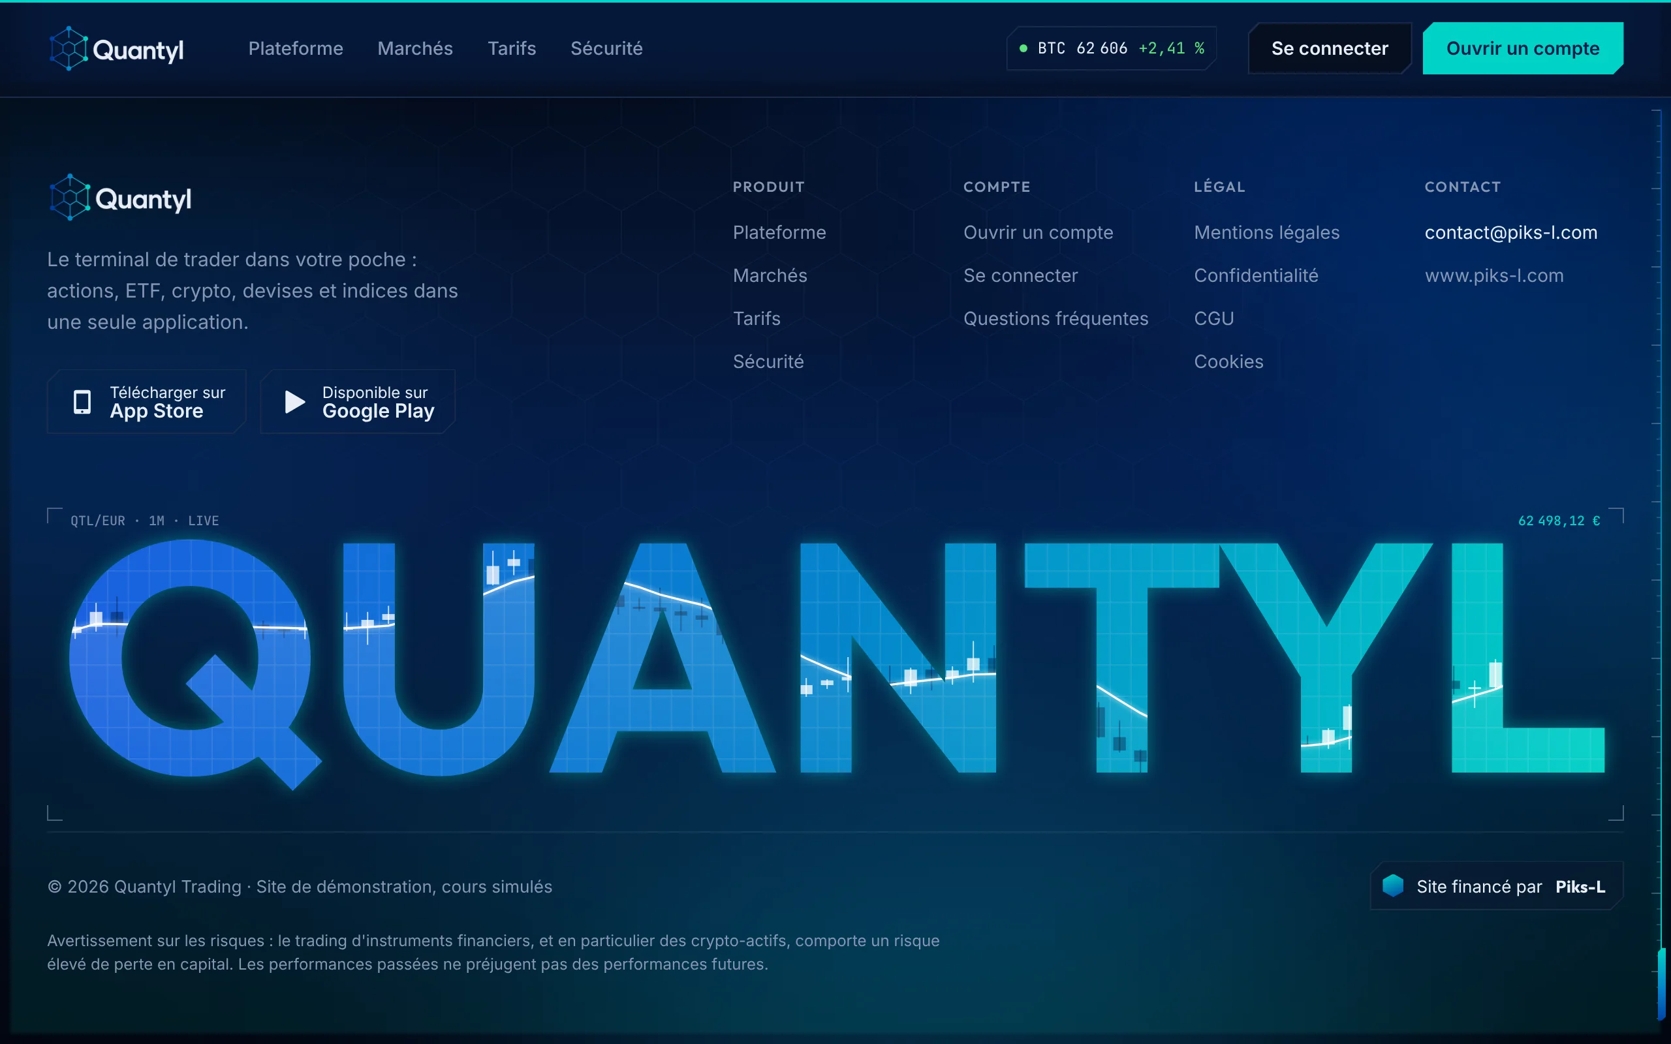Open Tarifs link under Produit
1671x1044 pixels.
[756, 318]
